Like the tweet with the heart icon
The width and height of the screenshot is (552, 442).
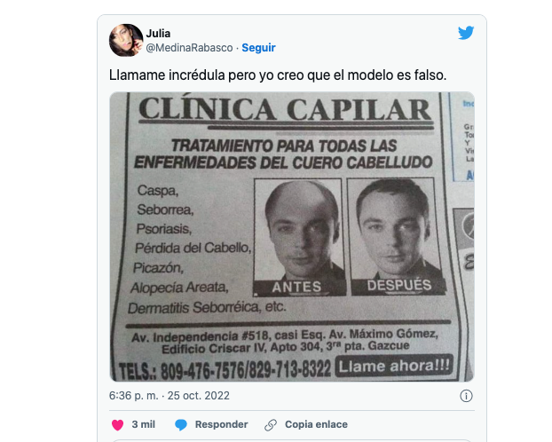point(117,425)
